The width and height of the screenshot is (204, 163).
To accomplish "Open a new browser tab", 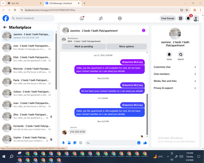I will point(84,3).
